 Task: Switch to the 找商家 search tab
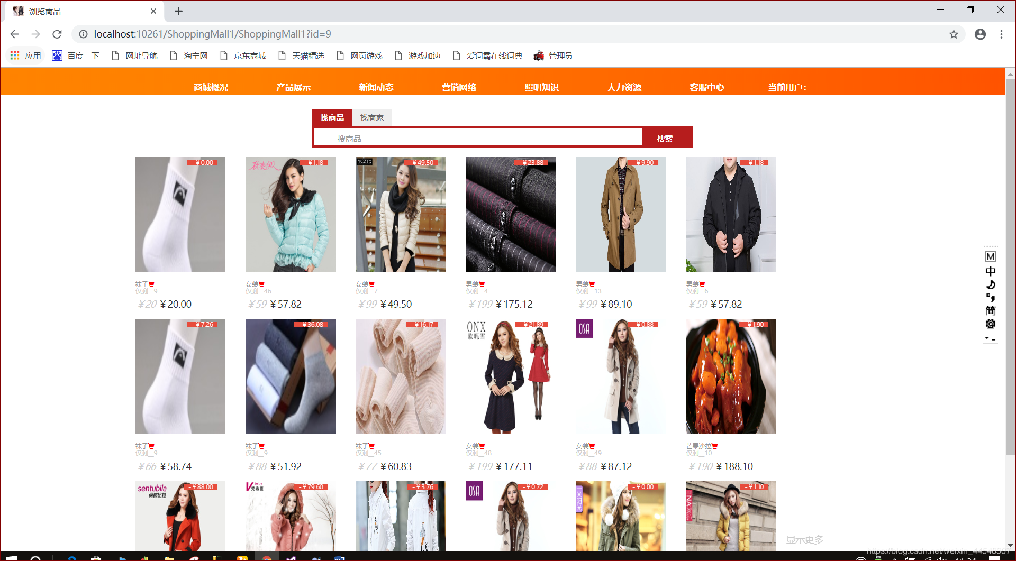click(x=371, y=117)
